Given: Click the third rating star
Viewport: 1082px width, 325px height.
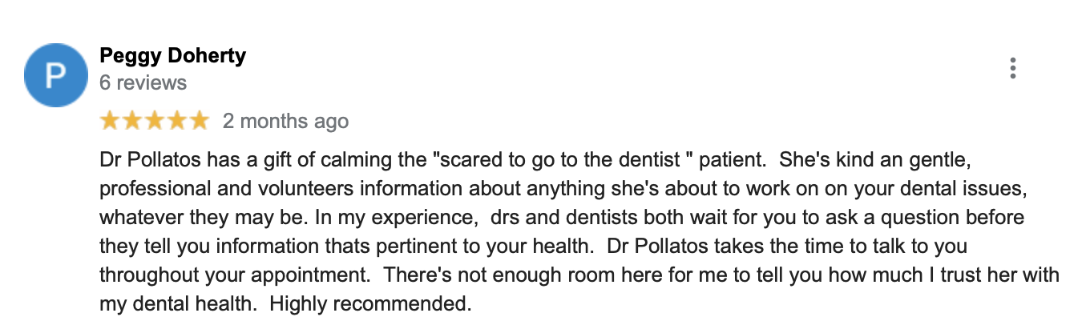Looking at the screenshot, I should [x=154, y=121].
